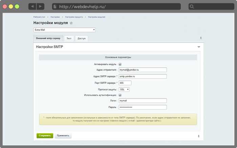
Task: Click the browser forward arrow button
Action: click(40, 6)
